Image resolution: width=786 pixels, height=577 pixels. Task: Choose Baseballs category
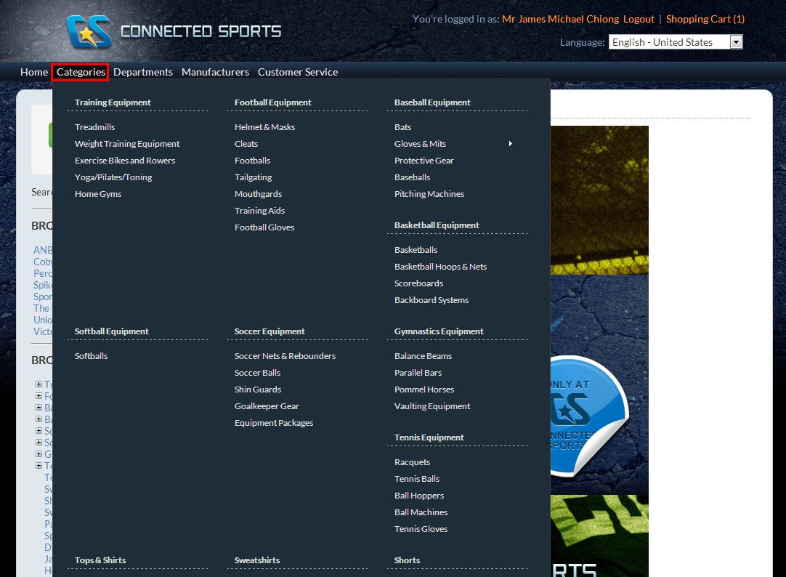[412, 177]
